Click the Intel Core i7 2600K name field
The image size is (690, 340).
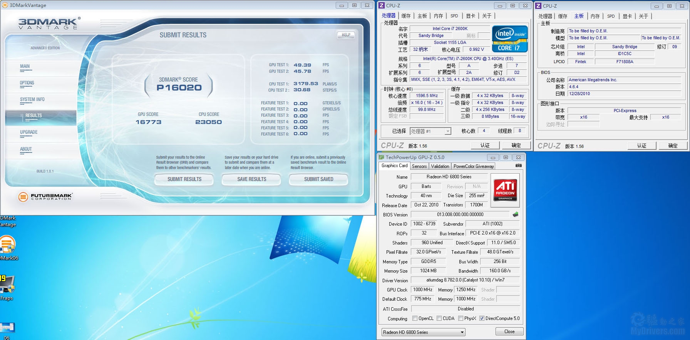pyautogui.click(x=450, y=28)
